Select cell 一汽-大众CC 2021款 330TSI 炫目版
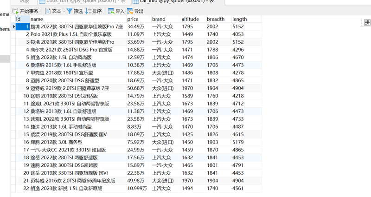 coord(78,150)
